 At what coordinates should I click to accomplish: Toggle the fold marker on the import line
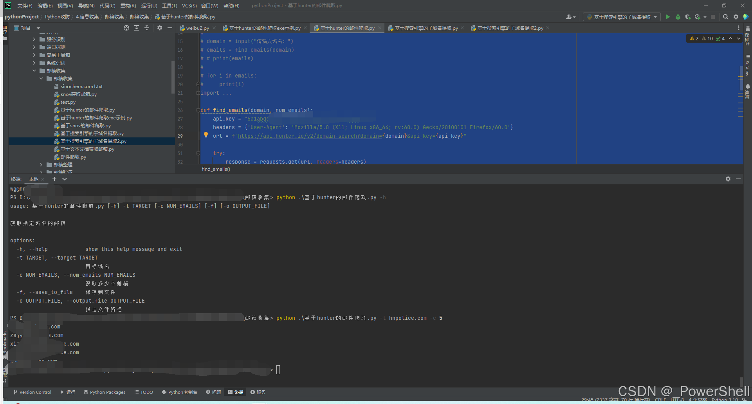(x=198, y=93)
